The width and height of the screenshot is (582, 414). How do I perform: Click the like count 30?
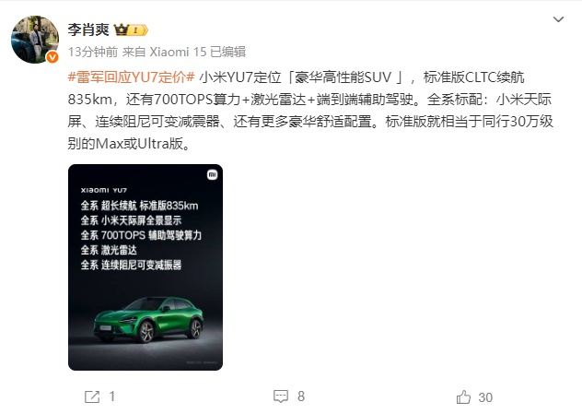[x=485, y=397]
